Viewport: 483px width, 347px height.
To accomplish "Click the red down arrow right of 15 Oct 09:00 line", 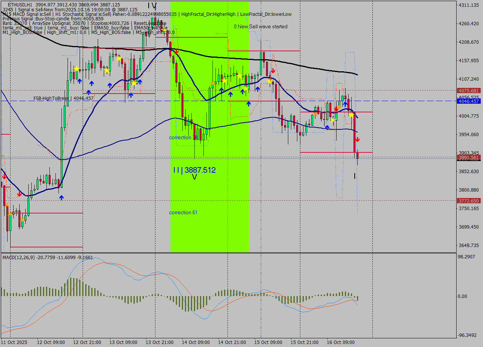I will click(x=272, y=71).
